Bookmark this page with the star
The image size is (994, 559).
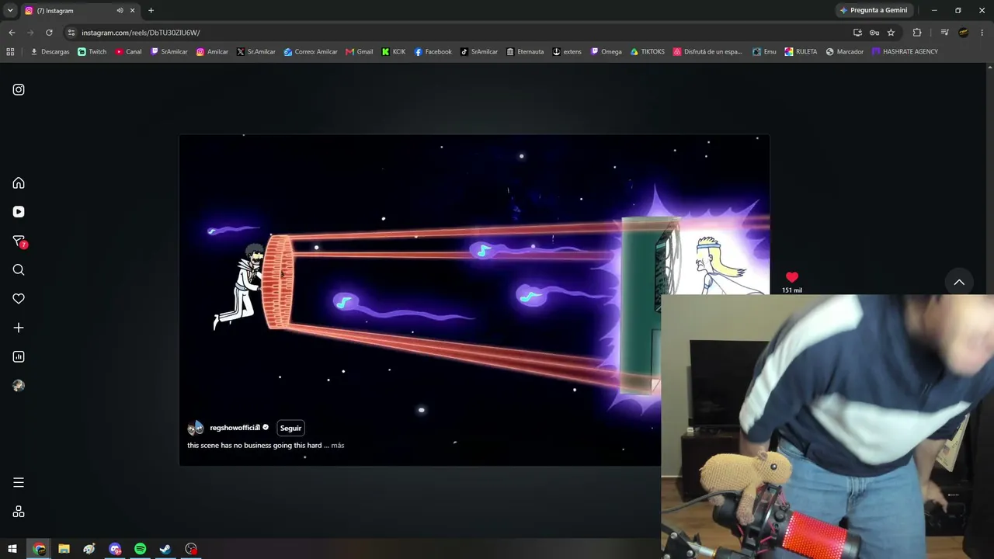coord(891,33)
